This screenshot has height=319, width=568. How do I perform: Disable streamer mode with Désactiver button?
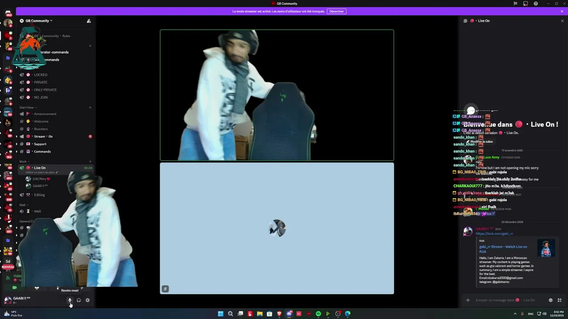[x=336, y=12]
